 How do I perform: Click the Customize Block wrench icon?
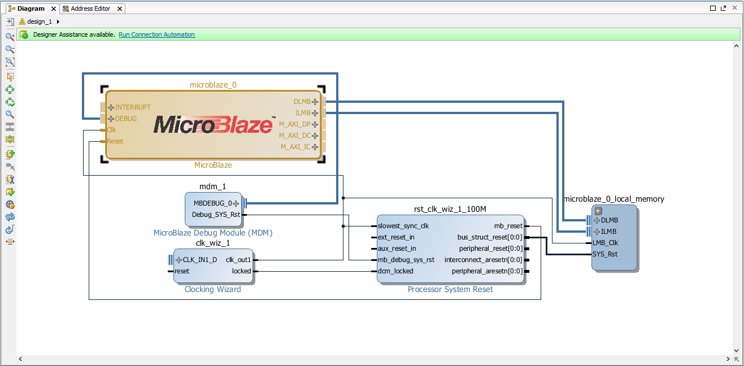(10, 180)
